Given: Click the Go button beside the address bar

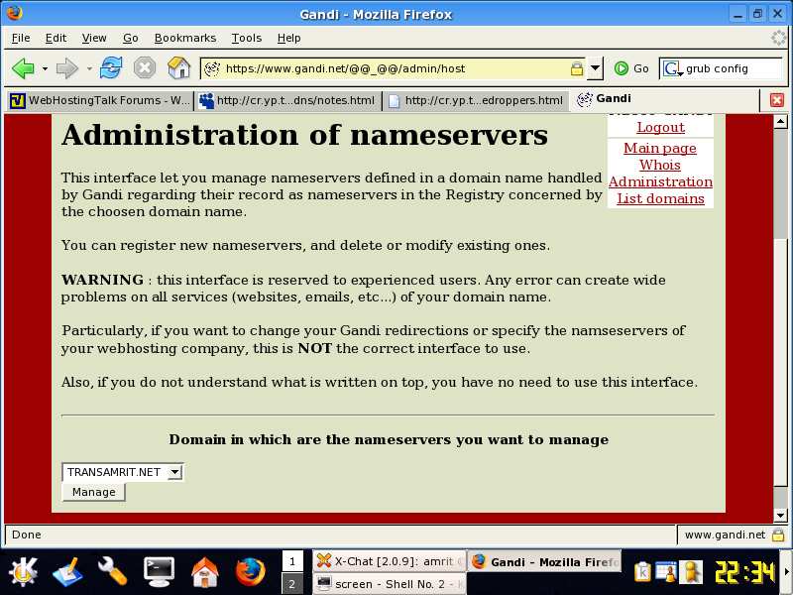Looking at the screenshot, I should (x=631, y=68).
